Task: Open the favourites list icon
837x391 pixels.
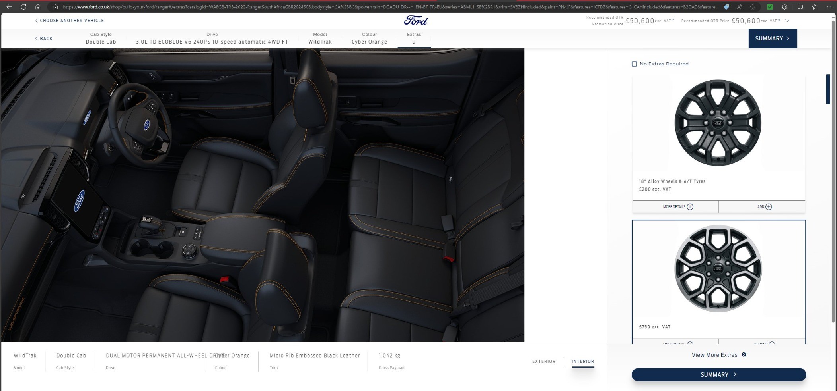Action: (815, 7)
